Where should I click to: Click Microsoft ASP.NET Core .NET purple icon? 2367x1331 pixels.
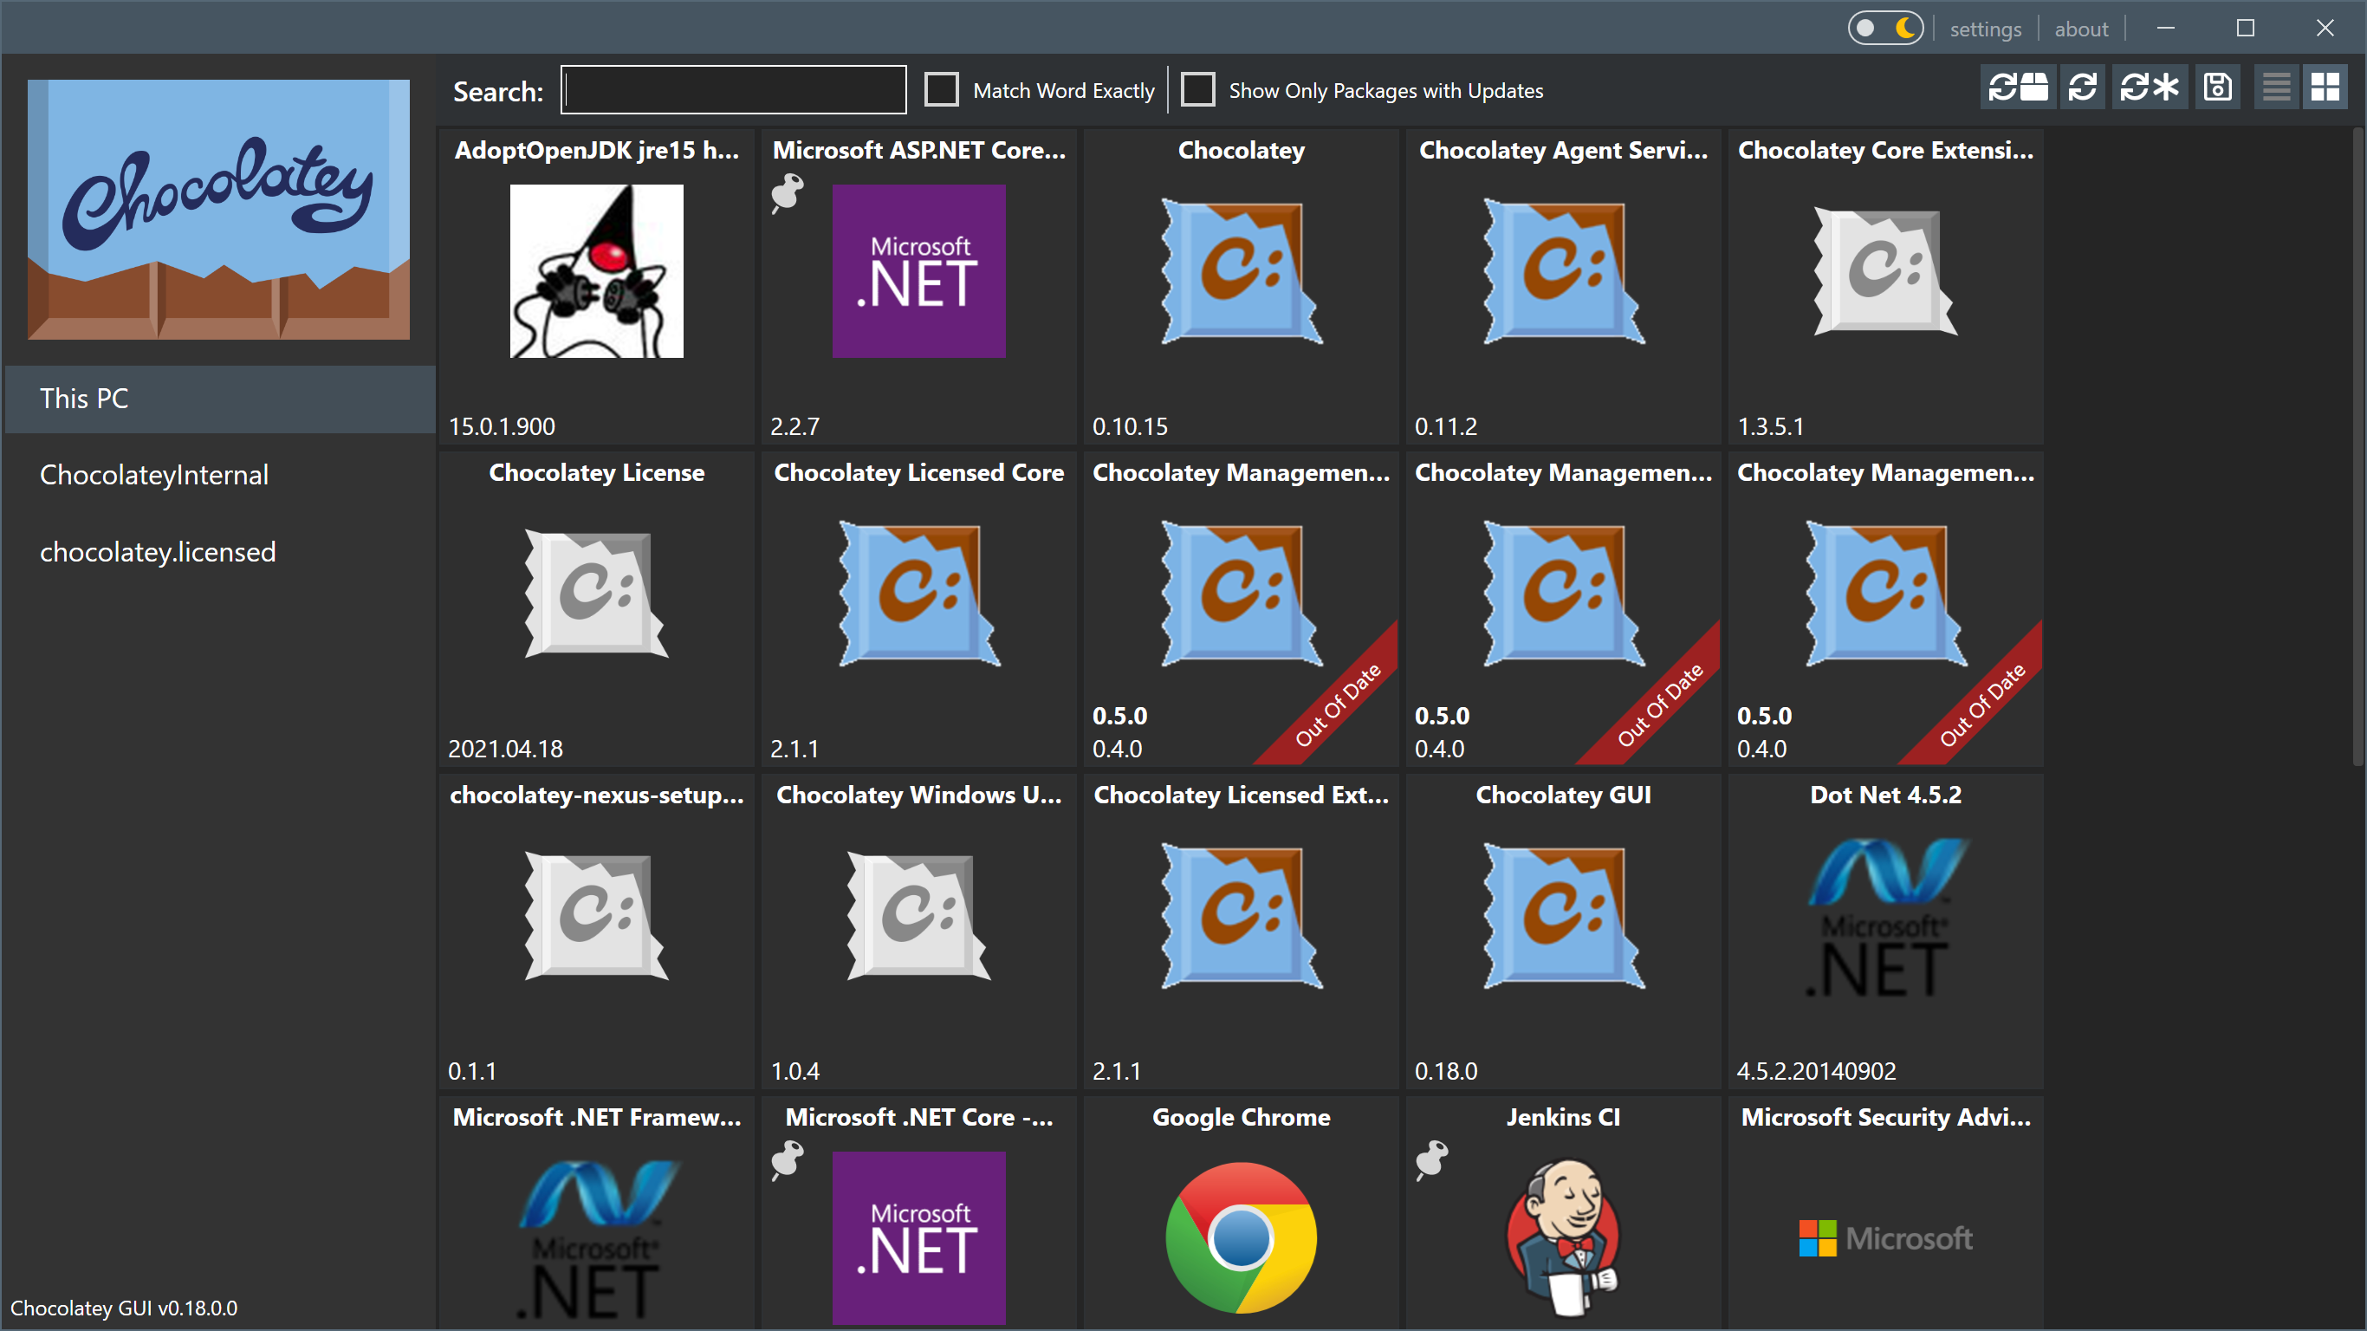(x=919, y=271)
